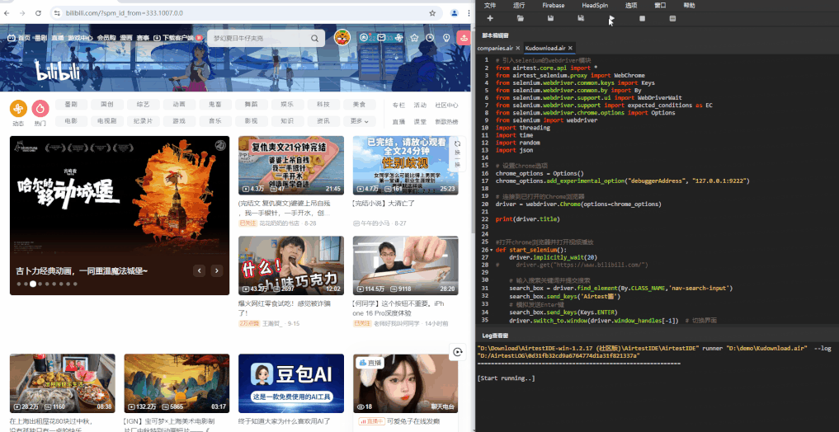839x432 pixels.
Task: Open the 哈尔的移动城堡 carousel banner
Action: pyautogui.click(x=120, y=215)
